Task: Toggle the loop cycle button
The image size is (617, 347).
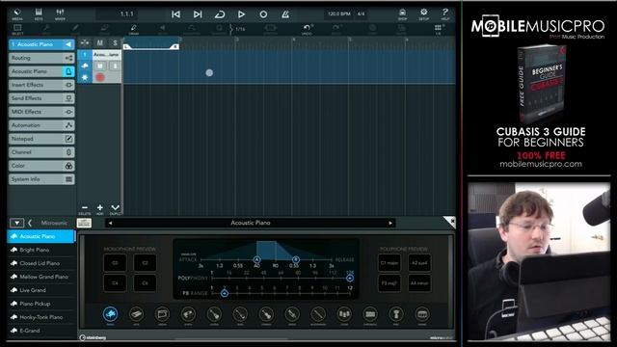Action: pos(220,14)
